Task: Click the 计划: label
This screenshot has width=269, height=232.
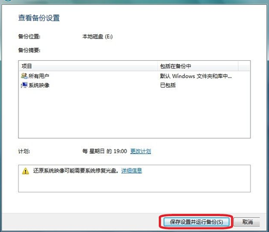Action: click(24, 151)
